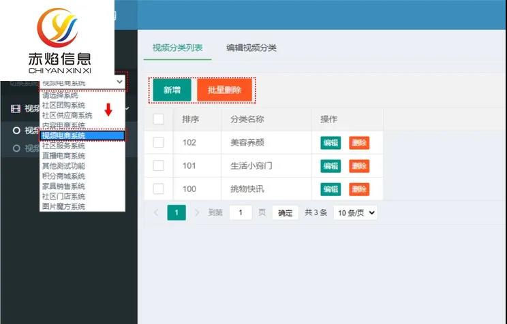
Task: Delete the 生活小窍门 category row
Action: (359, 166)
